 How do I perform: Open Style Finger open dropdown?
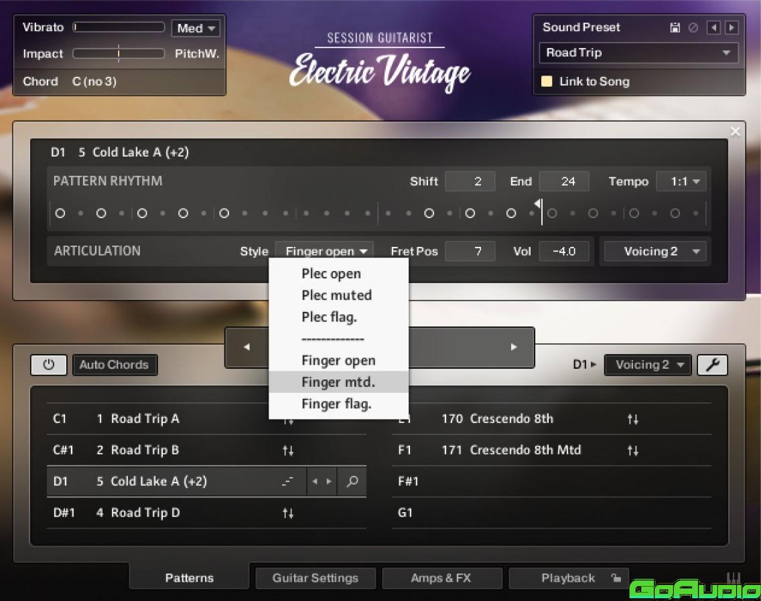coord(324,251)
